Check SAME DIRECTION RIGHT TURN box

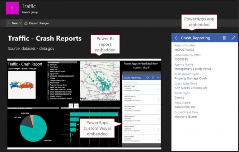tap(49, 92)
